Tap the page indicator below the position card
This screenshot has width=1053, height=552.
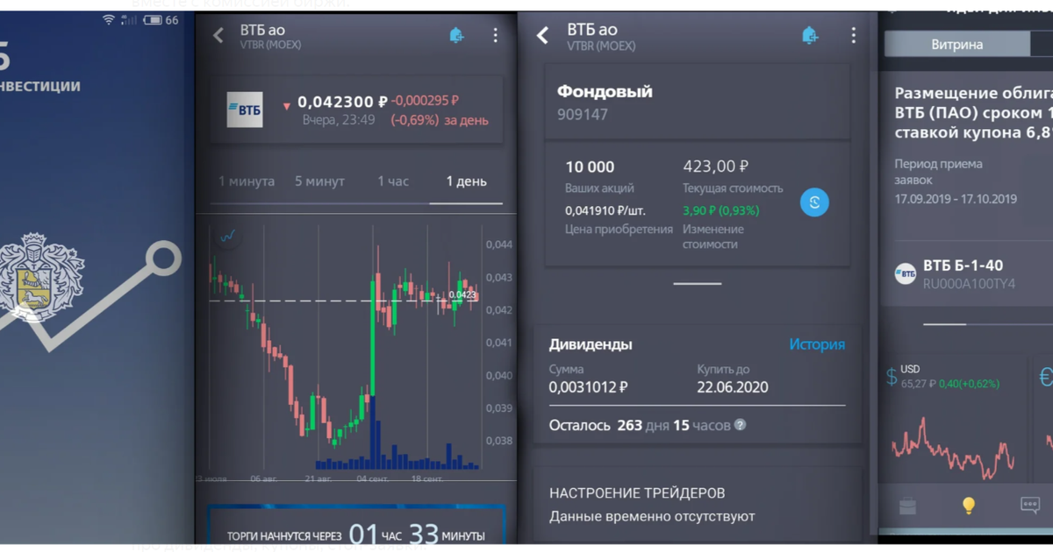click(x=698, y=283)
